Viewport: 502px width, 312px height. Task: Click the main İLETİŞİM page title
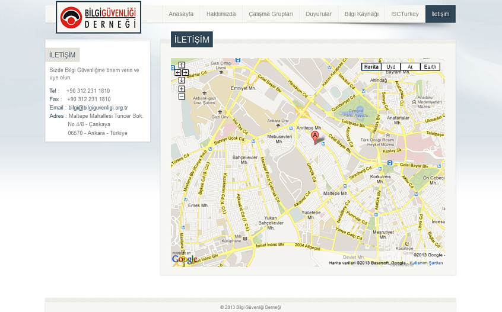(192, 40)
